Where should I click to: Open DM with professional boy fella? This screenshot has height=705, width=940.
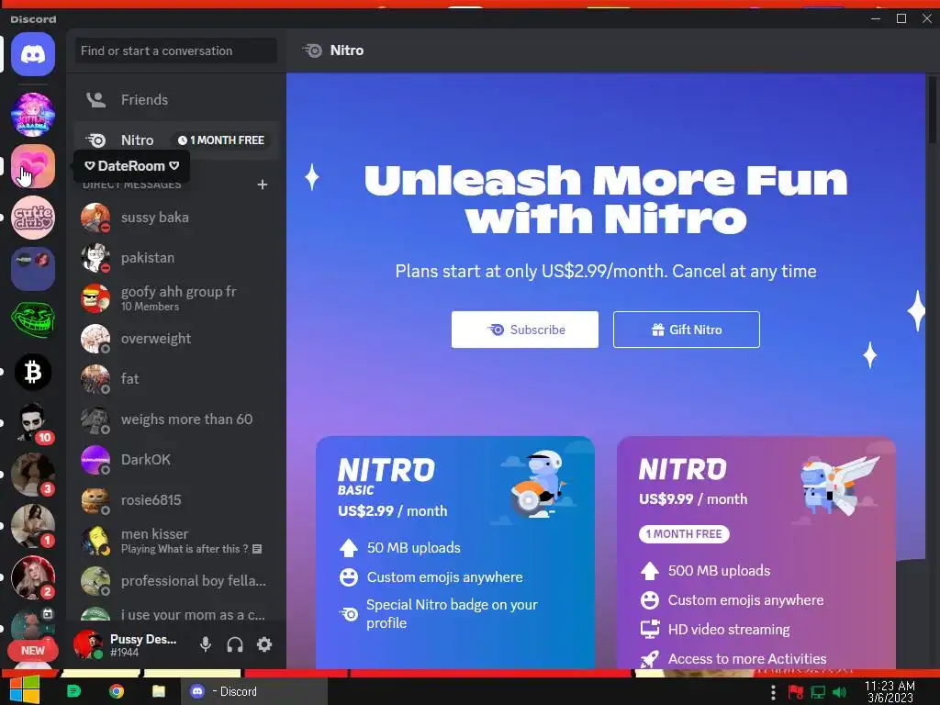(176, 581)
